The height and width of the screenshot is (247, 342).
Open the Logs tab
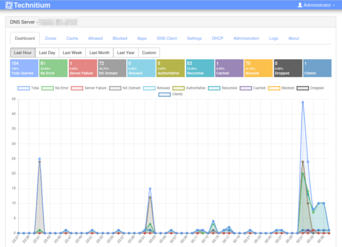(x=274, y=38)
